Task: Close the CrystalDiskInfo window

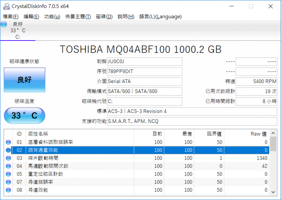Action: coord(270,6)
